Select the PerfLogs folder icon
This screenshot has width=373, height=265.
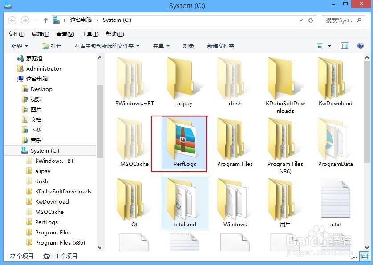182,139
